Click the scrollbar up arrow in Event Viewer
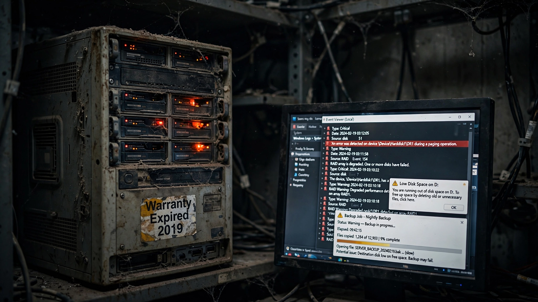Viewport: 538px width, 302px height. (471, 128)
